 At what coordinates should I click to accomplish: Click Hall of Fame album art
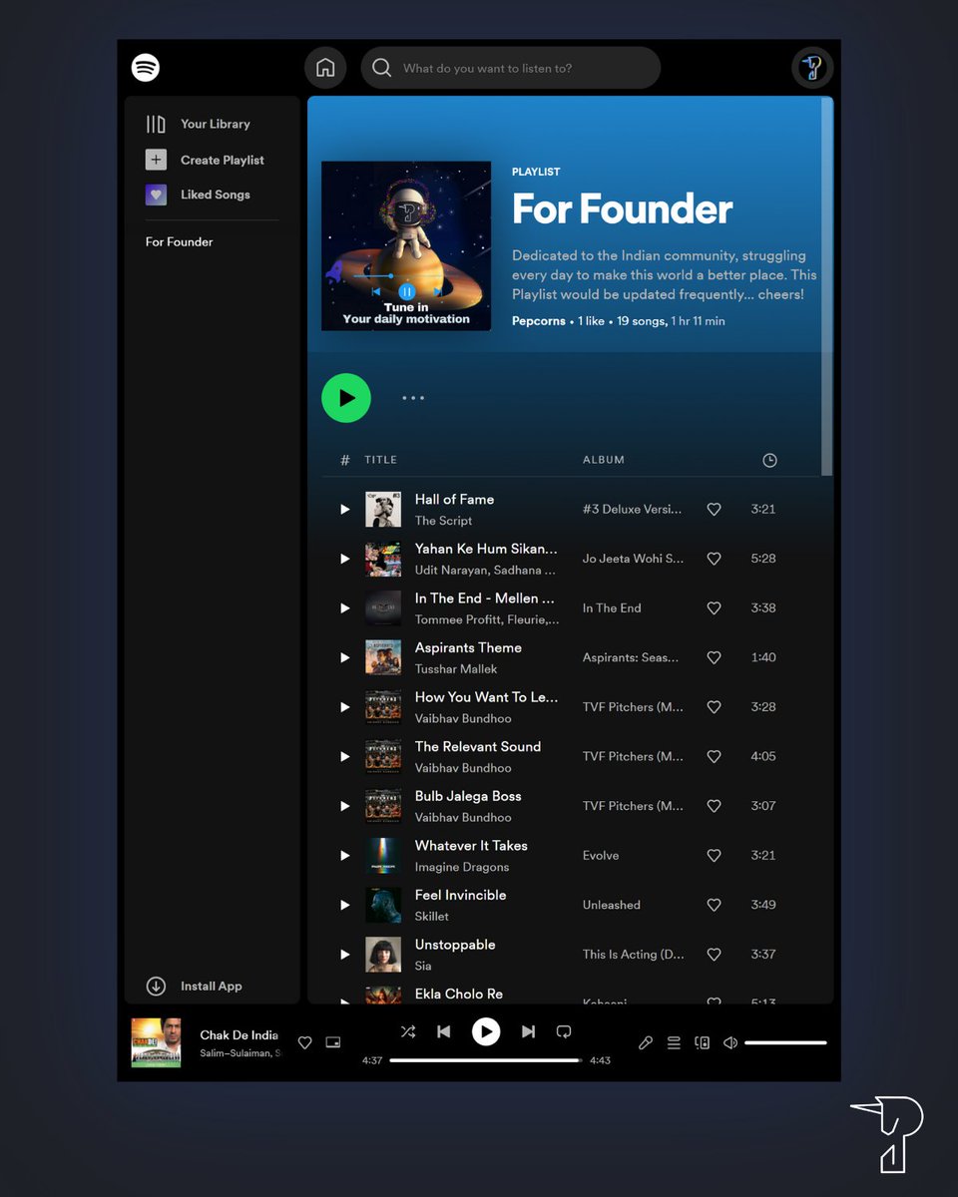point(383,509)
